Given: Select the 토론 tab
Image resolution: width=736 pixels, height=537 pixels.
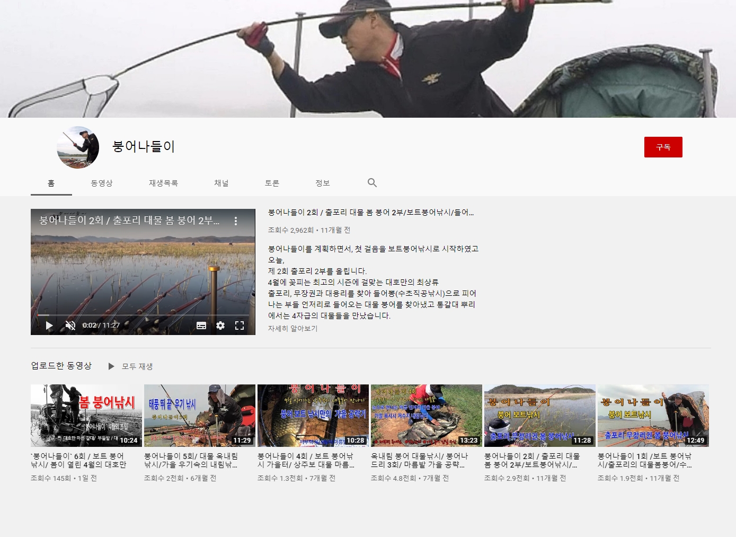Looking at the screenshot, I should (272, 183).
